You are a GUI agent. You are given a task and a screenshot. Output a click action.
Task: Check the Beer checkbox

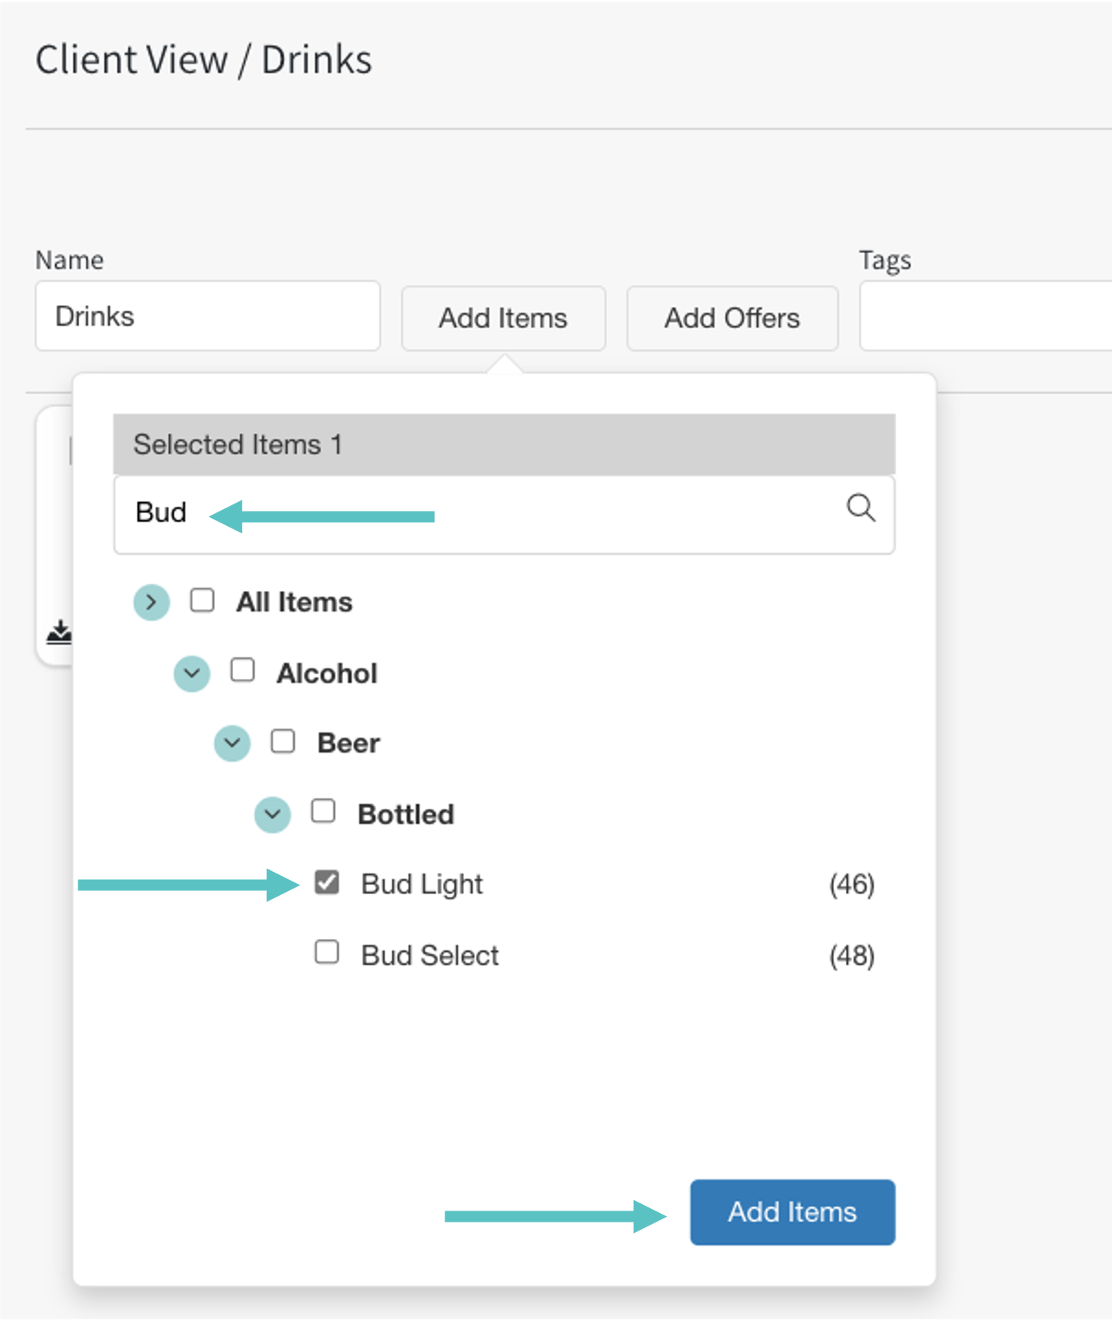point(283,741)
